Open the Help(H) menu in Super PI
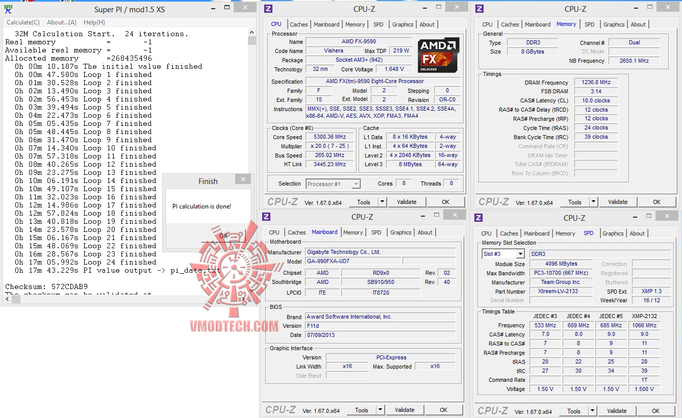 tap(94, 22)
